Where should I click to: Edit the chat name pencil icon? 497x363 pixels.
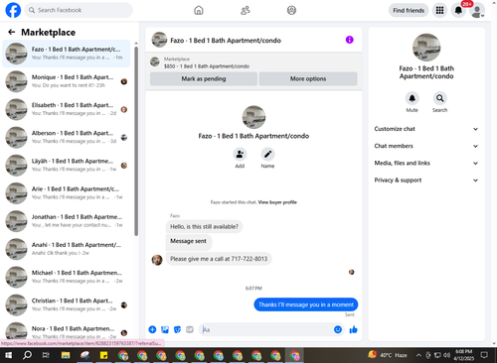(x=267, y=155)
